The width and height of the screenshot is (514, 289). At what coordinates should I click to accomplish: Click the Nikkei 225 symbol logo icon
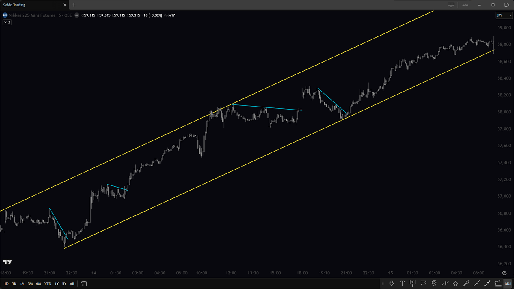[5, 15]
